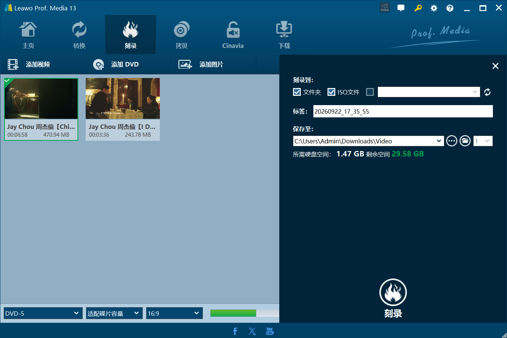Open the 适配碟片容量 quality dropdown
Viewport: 507px width, 338px height.
point(114,313)
